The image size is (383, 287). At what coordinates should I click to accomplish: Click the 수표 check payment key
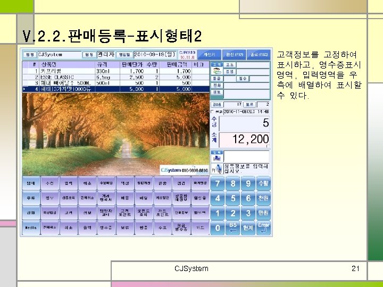coord(162,227)
